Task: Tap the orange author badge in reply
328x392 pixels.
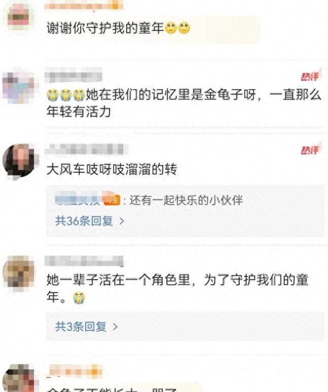Action: coord(112,200)
